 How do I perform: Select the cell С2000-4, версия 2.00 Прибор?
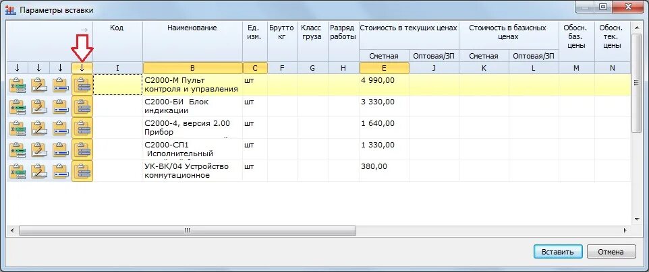coord(192,128)
